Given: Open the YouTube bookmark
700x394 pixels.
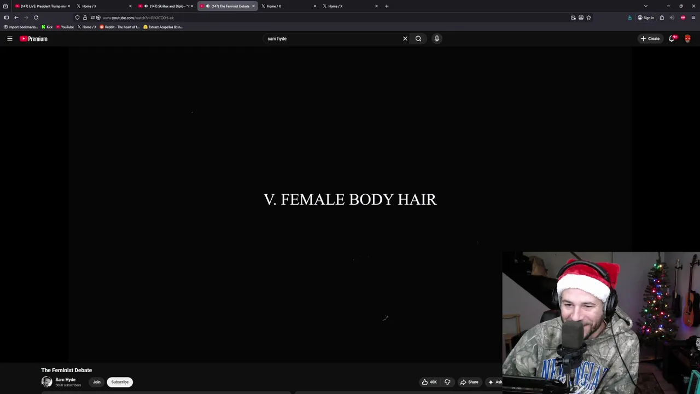Looking at the screenshot, I should (x=65, y=27).
